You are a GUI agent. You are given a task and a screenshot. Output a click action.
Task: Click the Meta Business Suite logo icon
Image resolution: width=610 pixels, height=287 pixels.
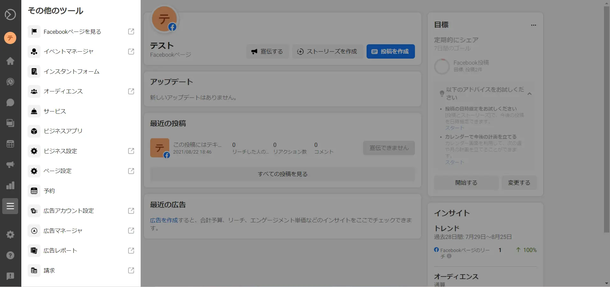coord(10,14)
